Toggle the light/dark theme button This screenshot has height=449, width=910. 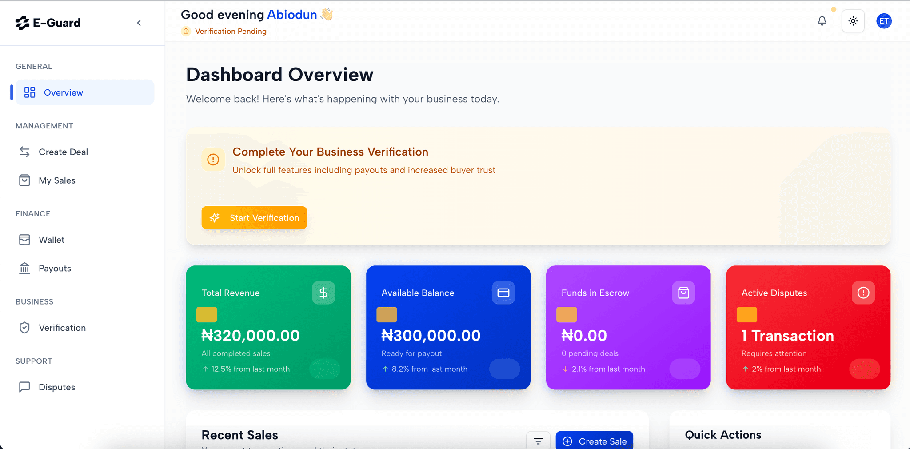853,21
